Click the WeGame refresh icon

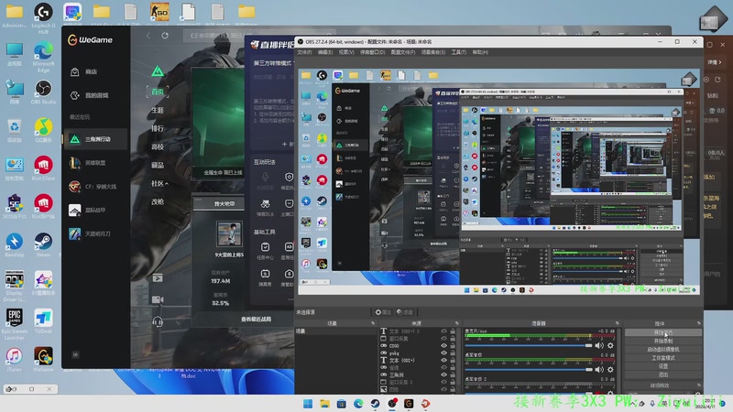(x=165, y=36)
